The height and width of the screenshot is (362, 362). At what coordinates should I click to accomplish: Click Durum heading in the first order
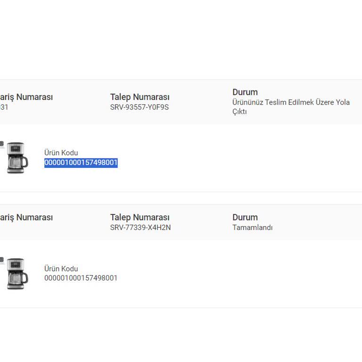point(245,92)
